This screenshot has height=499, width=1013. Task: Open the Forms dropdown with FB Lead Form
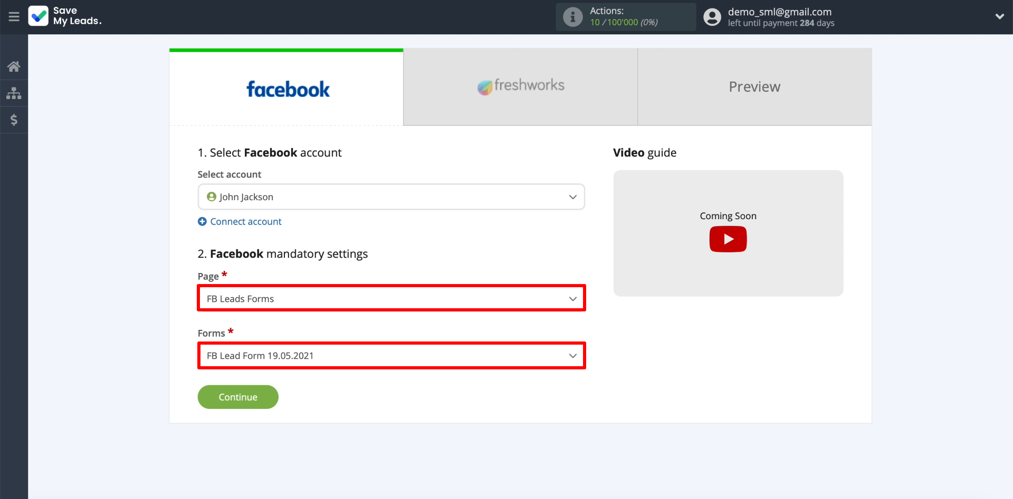[391, 356]
